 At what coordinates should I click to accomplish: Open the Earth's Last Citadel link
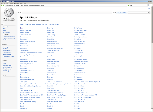click(x=80, y=34)
